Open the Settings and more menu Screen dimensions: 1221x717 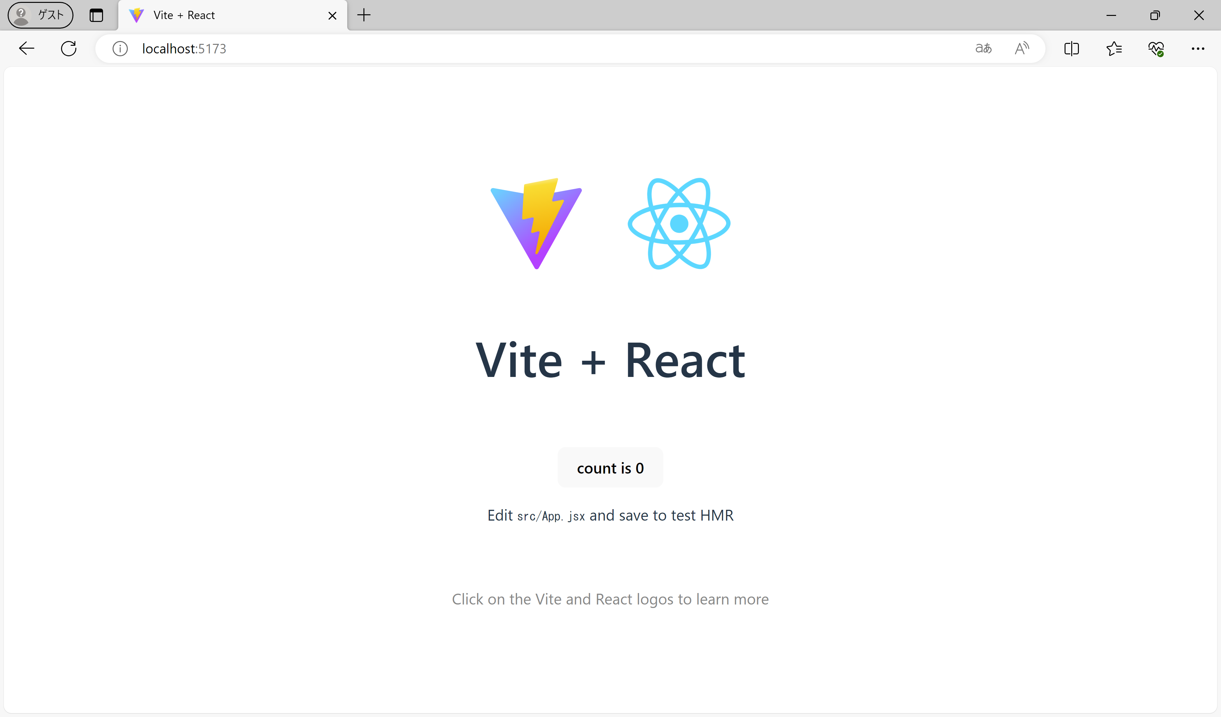[x=1198, y=48]
